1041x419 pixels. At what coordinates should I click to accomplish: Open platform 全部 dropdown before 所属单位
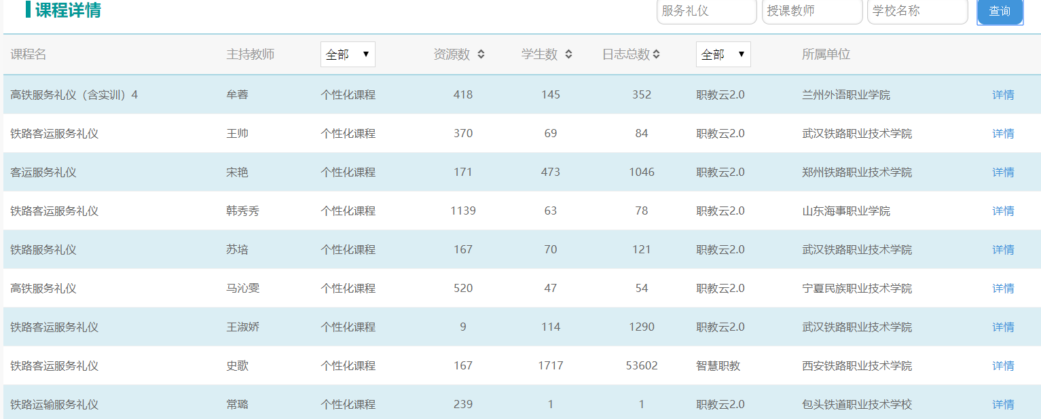[723, 54]
